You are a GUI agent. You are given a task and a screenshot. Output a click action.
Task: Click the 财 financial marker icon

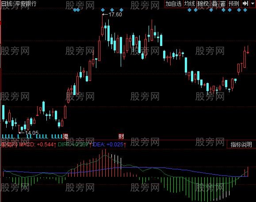coord(121,137)
